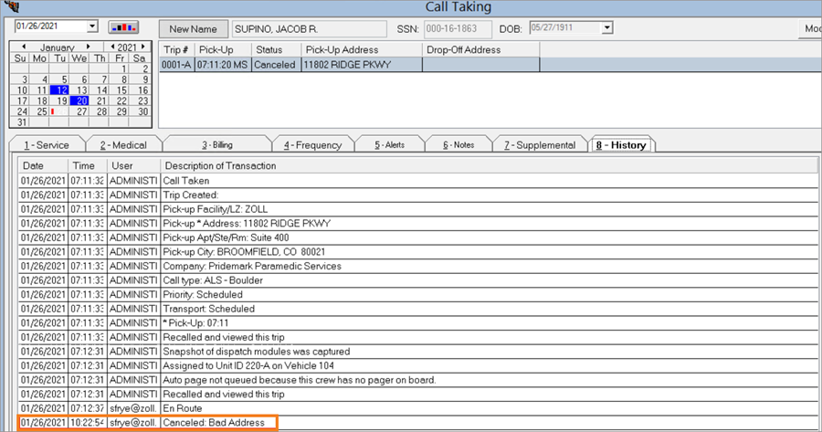Click the app logo icon in title bar

pos(12,6)
